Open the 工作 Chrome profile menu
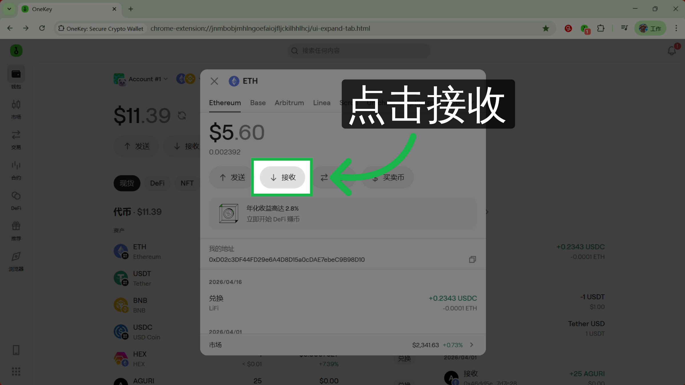 tap(650, 28)
